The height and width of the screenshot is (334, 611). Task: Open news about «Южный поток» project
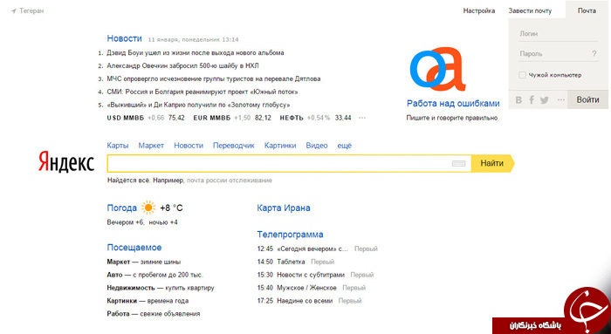pyautogui.click(x=203, y=92)
